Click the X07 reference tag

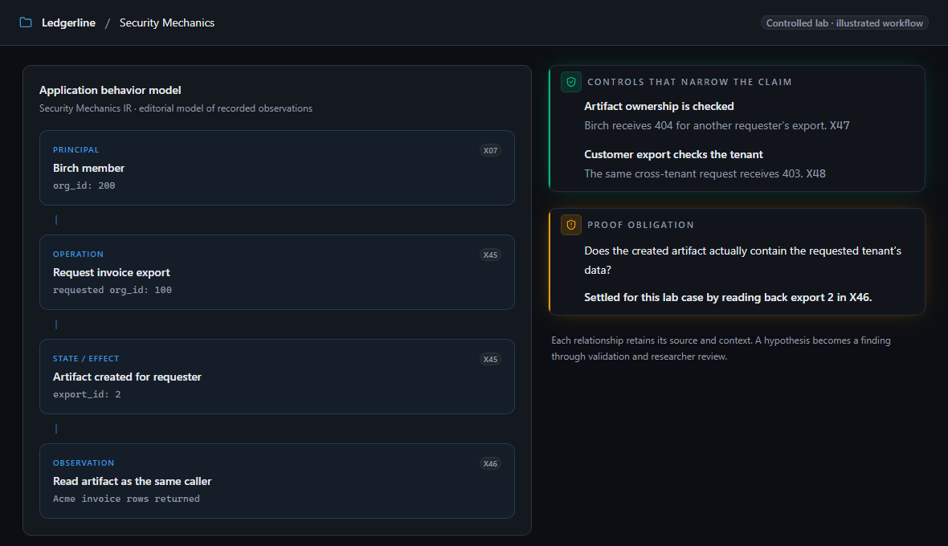point(490,150)
